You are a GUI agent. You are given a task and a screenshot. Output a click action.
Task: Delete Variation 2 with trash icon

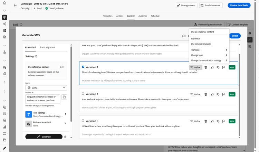tap(206, 94)
